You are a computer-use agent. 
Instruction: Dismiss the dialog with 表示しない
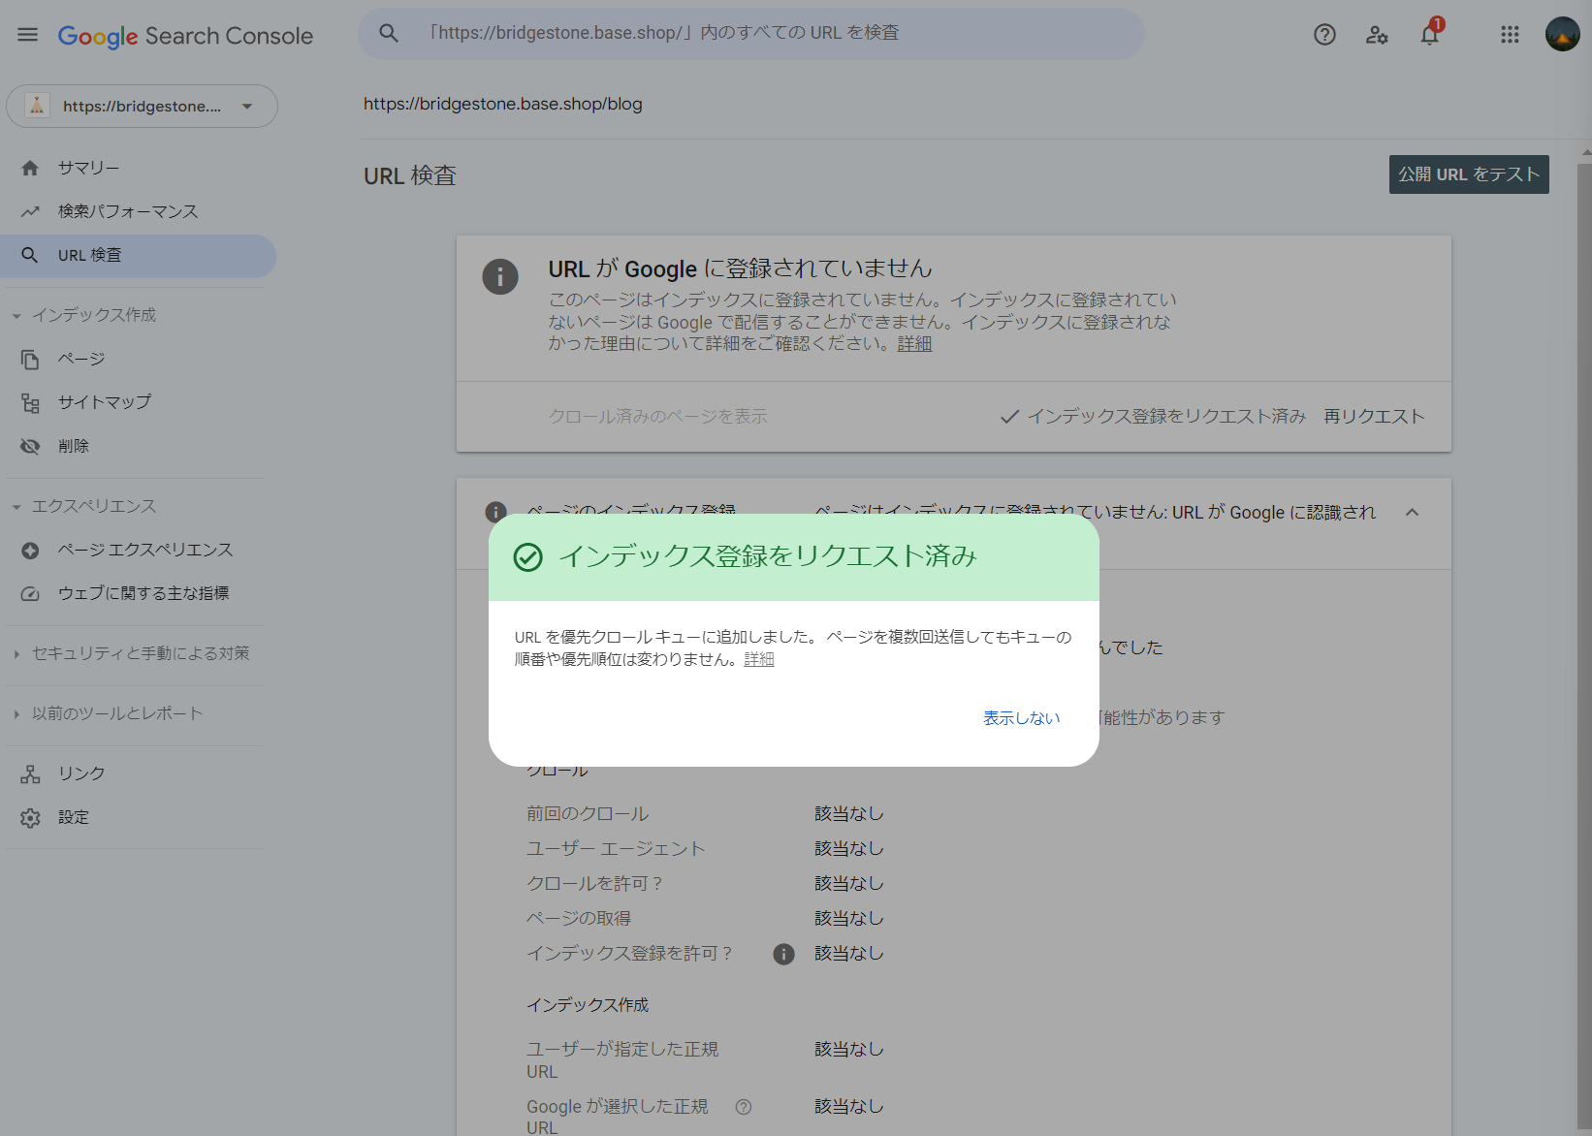(x=1022, y=718)
